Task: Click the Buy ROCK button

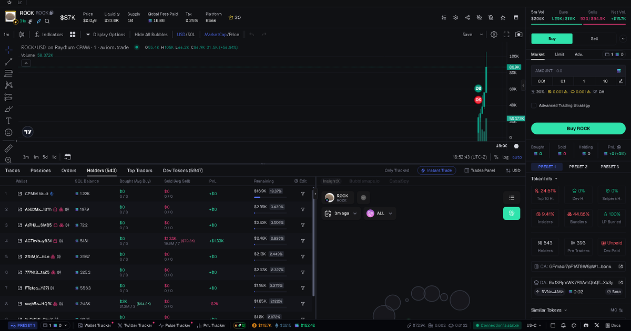Action: pos(578,128)
